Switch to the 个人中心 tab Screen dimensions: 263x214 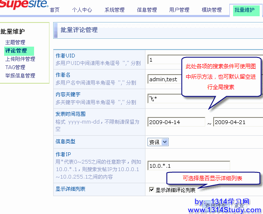tap(82, 10)
